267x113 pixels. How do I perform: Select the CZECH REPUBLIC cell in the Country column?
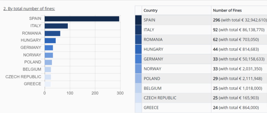coord(177,98)
